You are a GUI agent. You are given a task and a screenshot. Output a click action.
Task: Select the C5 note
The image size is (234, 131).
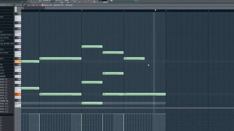[x=92, y=103]
